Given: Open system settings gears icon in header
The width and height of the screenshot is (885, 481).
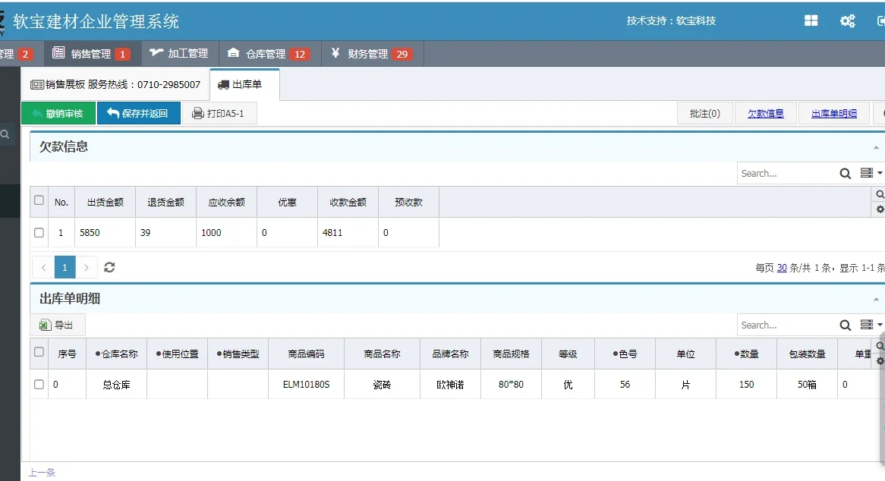Looking at the screenshot, I should (847, 20).
